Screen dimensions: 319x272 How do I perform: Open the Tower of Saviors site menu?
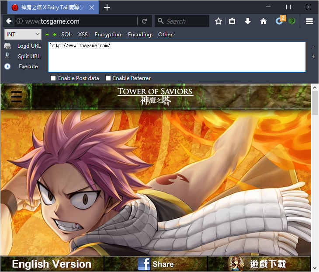pyautogui.click(x=16, y=96)
